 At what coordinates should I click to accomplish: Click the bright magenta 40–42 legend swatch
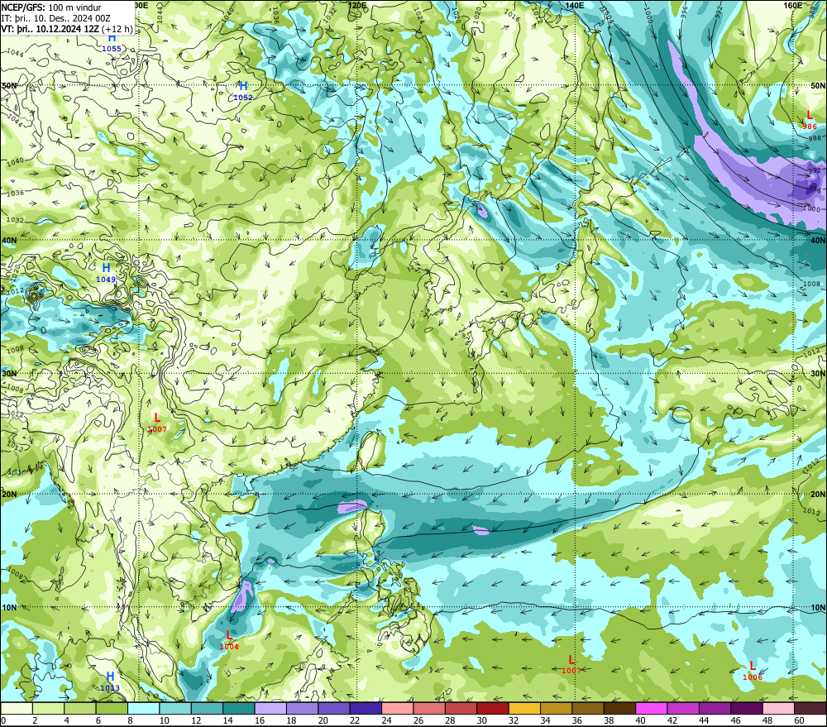[652, 708]
